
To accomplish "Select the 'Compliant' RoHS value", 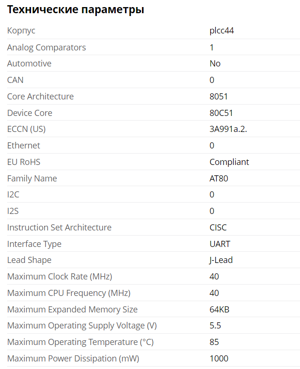I will tap(229, 162).
